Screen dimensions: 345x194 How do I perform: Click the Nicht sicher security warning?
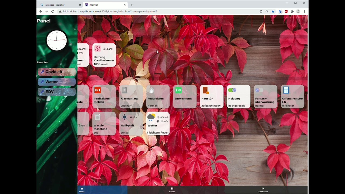pyautogui.click(x=68, y=12)
